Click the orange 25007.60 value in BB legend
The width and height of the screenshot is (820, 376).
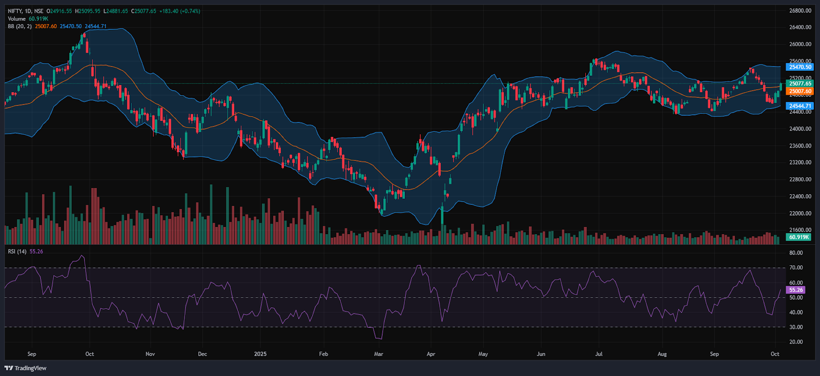tap(46, 27)
